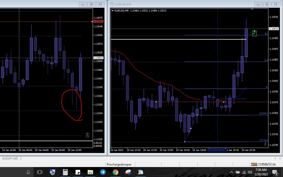Click the highlighted 2022.01.20 15:00 crosshair time label
The image size is (283, 177).
217,150
